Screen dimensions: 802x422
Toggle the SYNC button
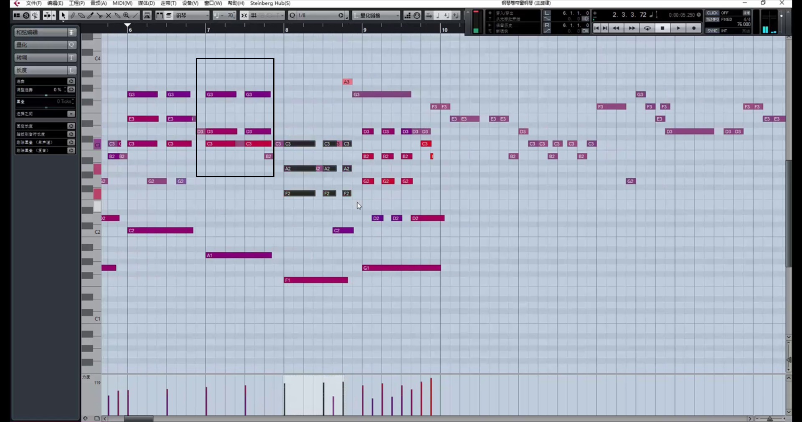[x=713, y=31]
